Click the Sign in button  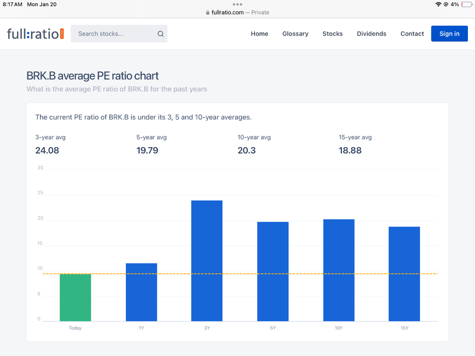(x=449, y=34)
